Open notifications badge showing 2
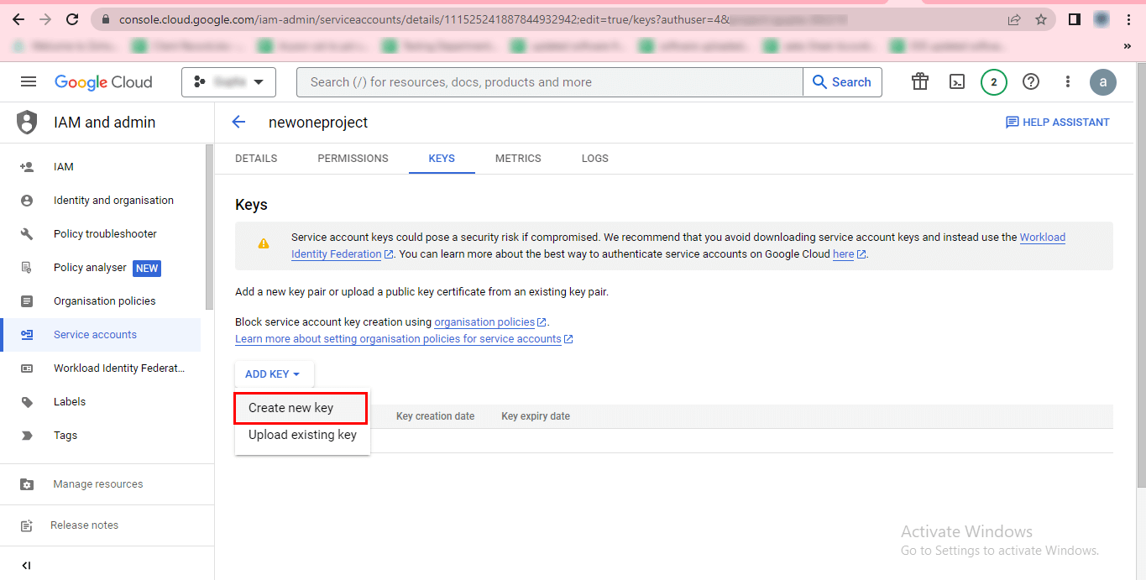 993,81
